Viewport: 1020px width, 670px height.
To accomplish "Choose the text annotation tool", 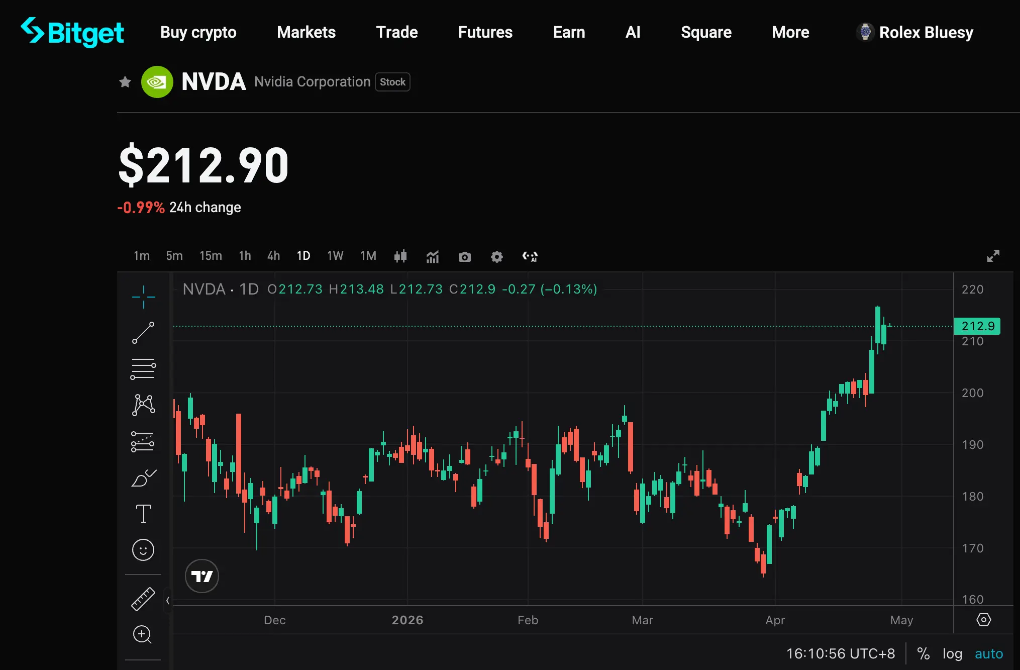I will tap(143, 514).
